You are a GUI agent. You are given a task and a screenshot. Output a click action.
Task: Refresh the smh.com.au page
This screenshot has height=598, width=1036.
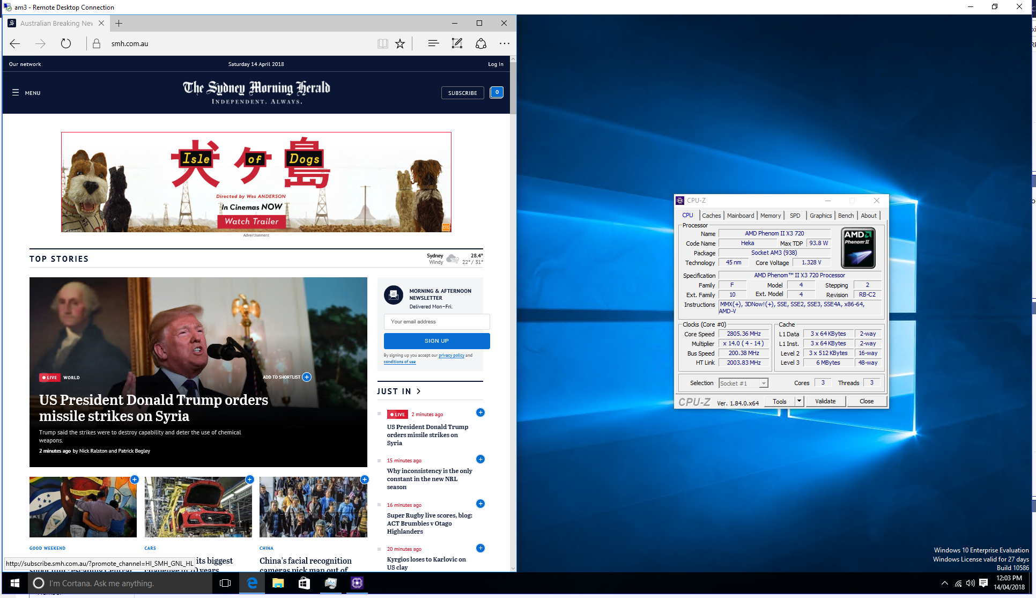(66, 43)
